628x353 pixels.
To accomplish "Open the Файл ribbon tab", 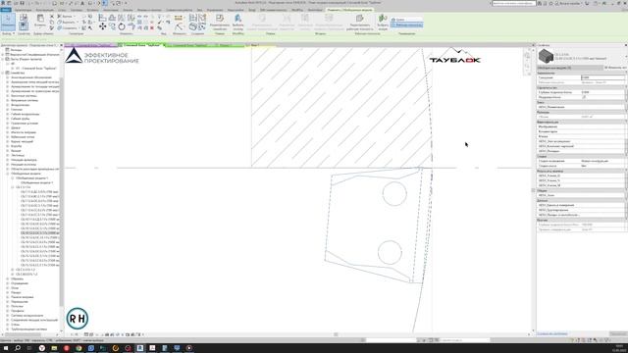I will pos(6,10).
